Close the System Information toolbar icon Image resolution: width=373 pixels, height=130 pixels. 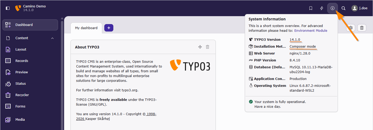333,8
